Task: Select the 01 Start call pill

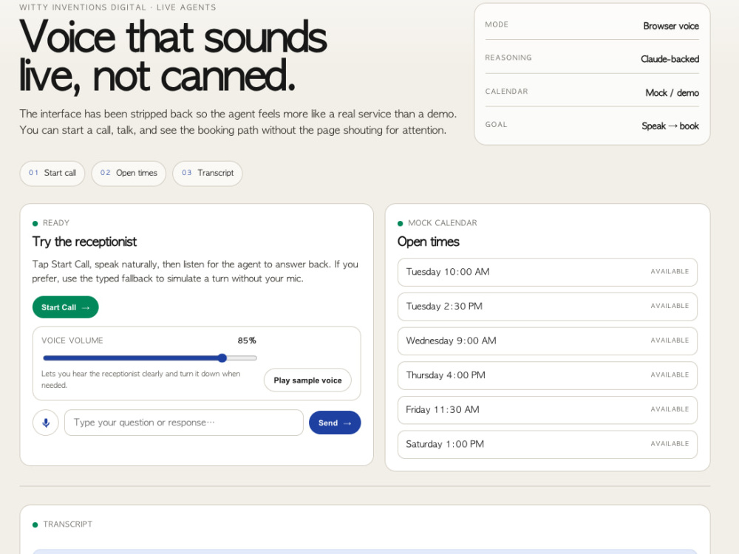Action: [x=52, y=173]
